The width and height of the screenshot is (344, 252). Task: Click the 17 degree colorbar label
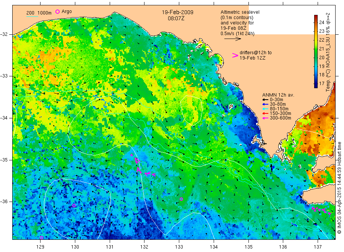coord(321,84)
